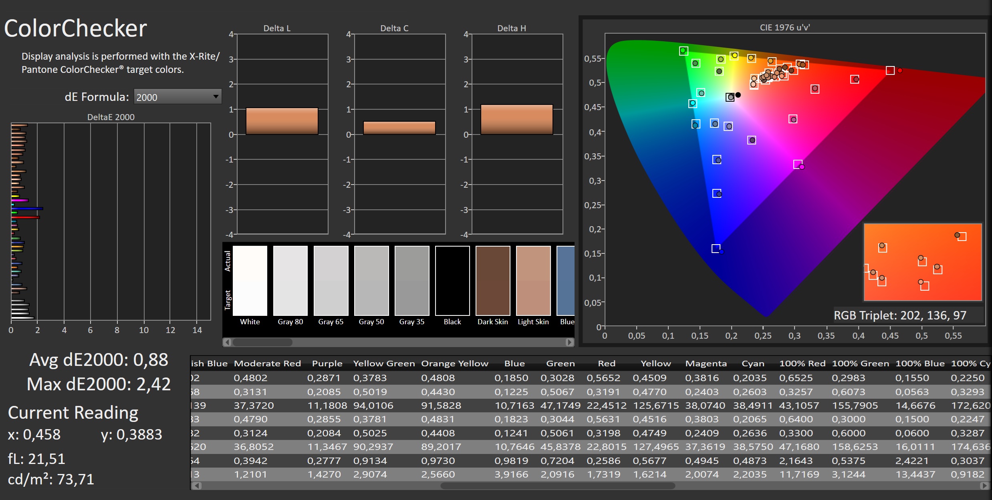This screenshot has width=992, height=500.
Task: Click the Black color swatch
Action: pyautogui.click(x=452, y=280)
